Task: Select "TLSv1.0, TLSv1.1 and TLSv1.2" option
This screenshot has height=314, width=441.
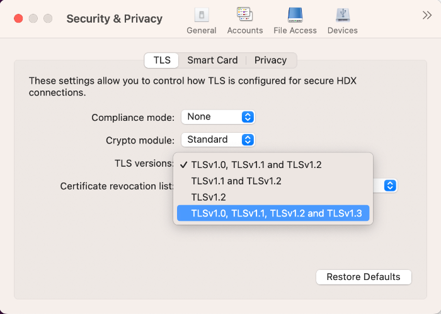Action: point(256,165)
